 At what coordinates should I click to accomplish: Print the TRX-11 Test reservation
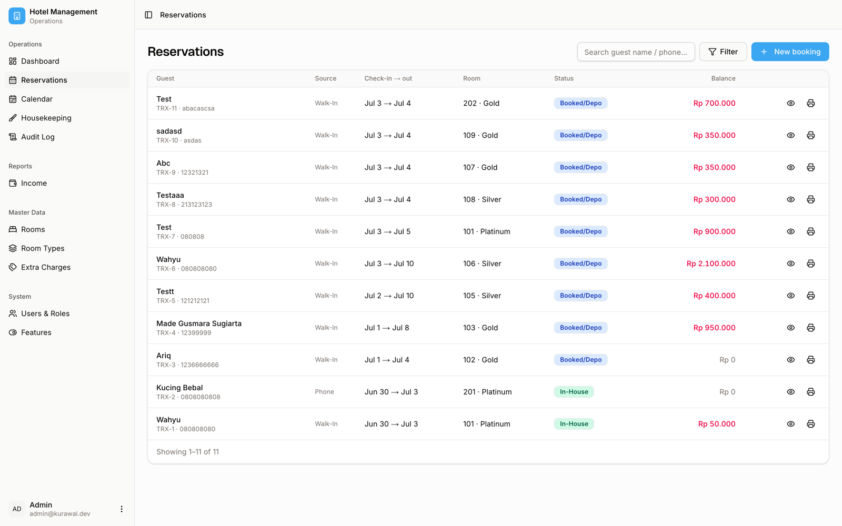point(810,103)
